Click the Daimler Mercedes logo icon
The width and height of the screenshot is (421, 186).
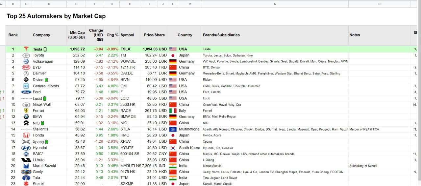coord(26,73)
